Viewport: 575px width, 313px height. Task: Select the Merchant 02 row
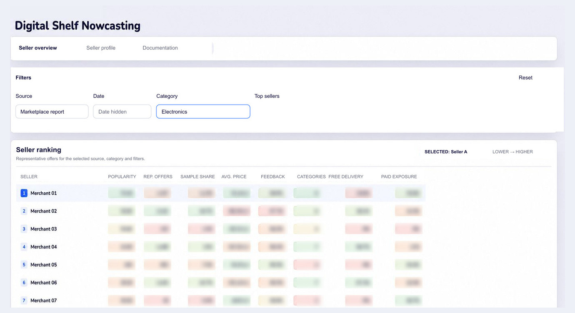pos(221,211)
